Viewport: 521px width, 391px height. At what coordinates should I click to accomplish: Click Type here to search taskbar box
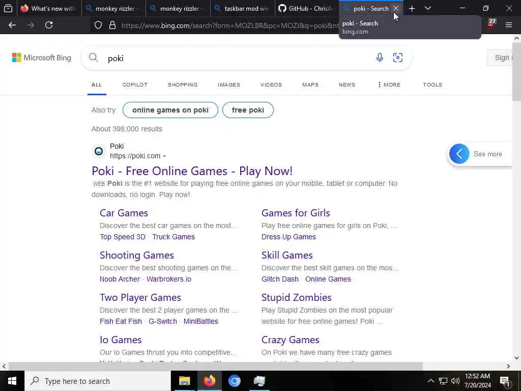click(97, 381)
